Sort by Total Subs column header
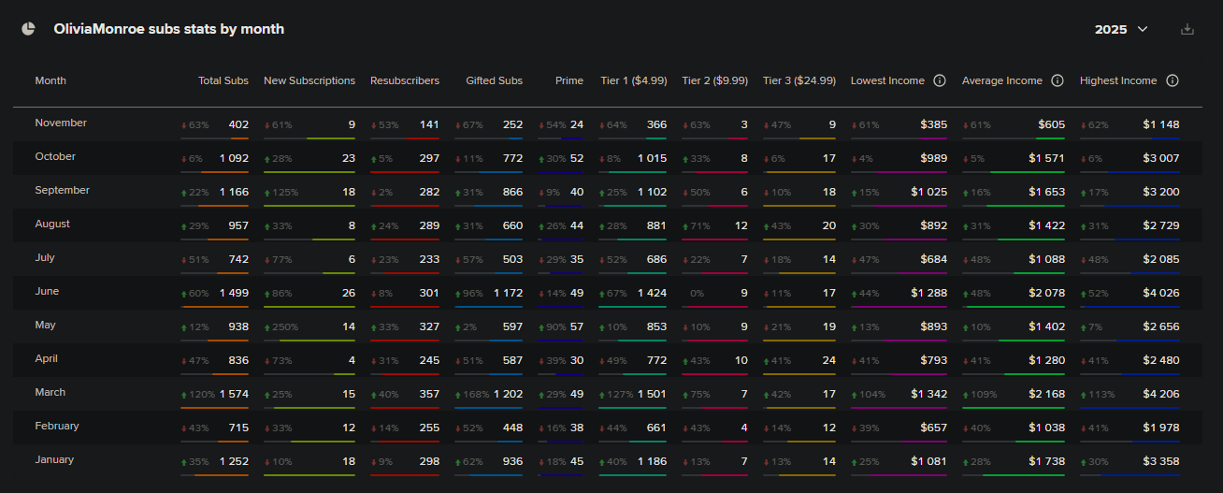 (223, 80)
